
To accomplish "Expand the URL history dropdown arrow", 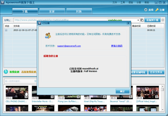I will [x=138, y=20].
